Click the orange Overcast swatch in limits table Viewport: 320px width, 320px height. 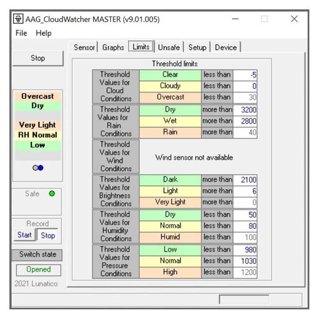170,98
